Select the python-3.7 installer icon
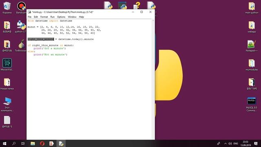Viewport: 261px width, 147px height. coord(21,27)
